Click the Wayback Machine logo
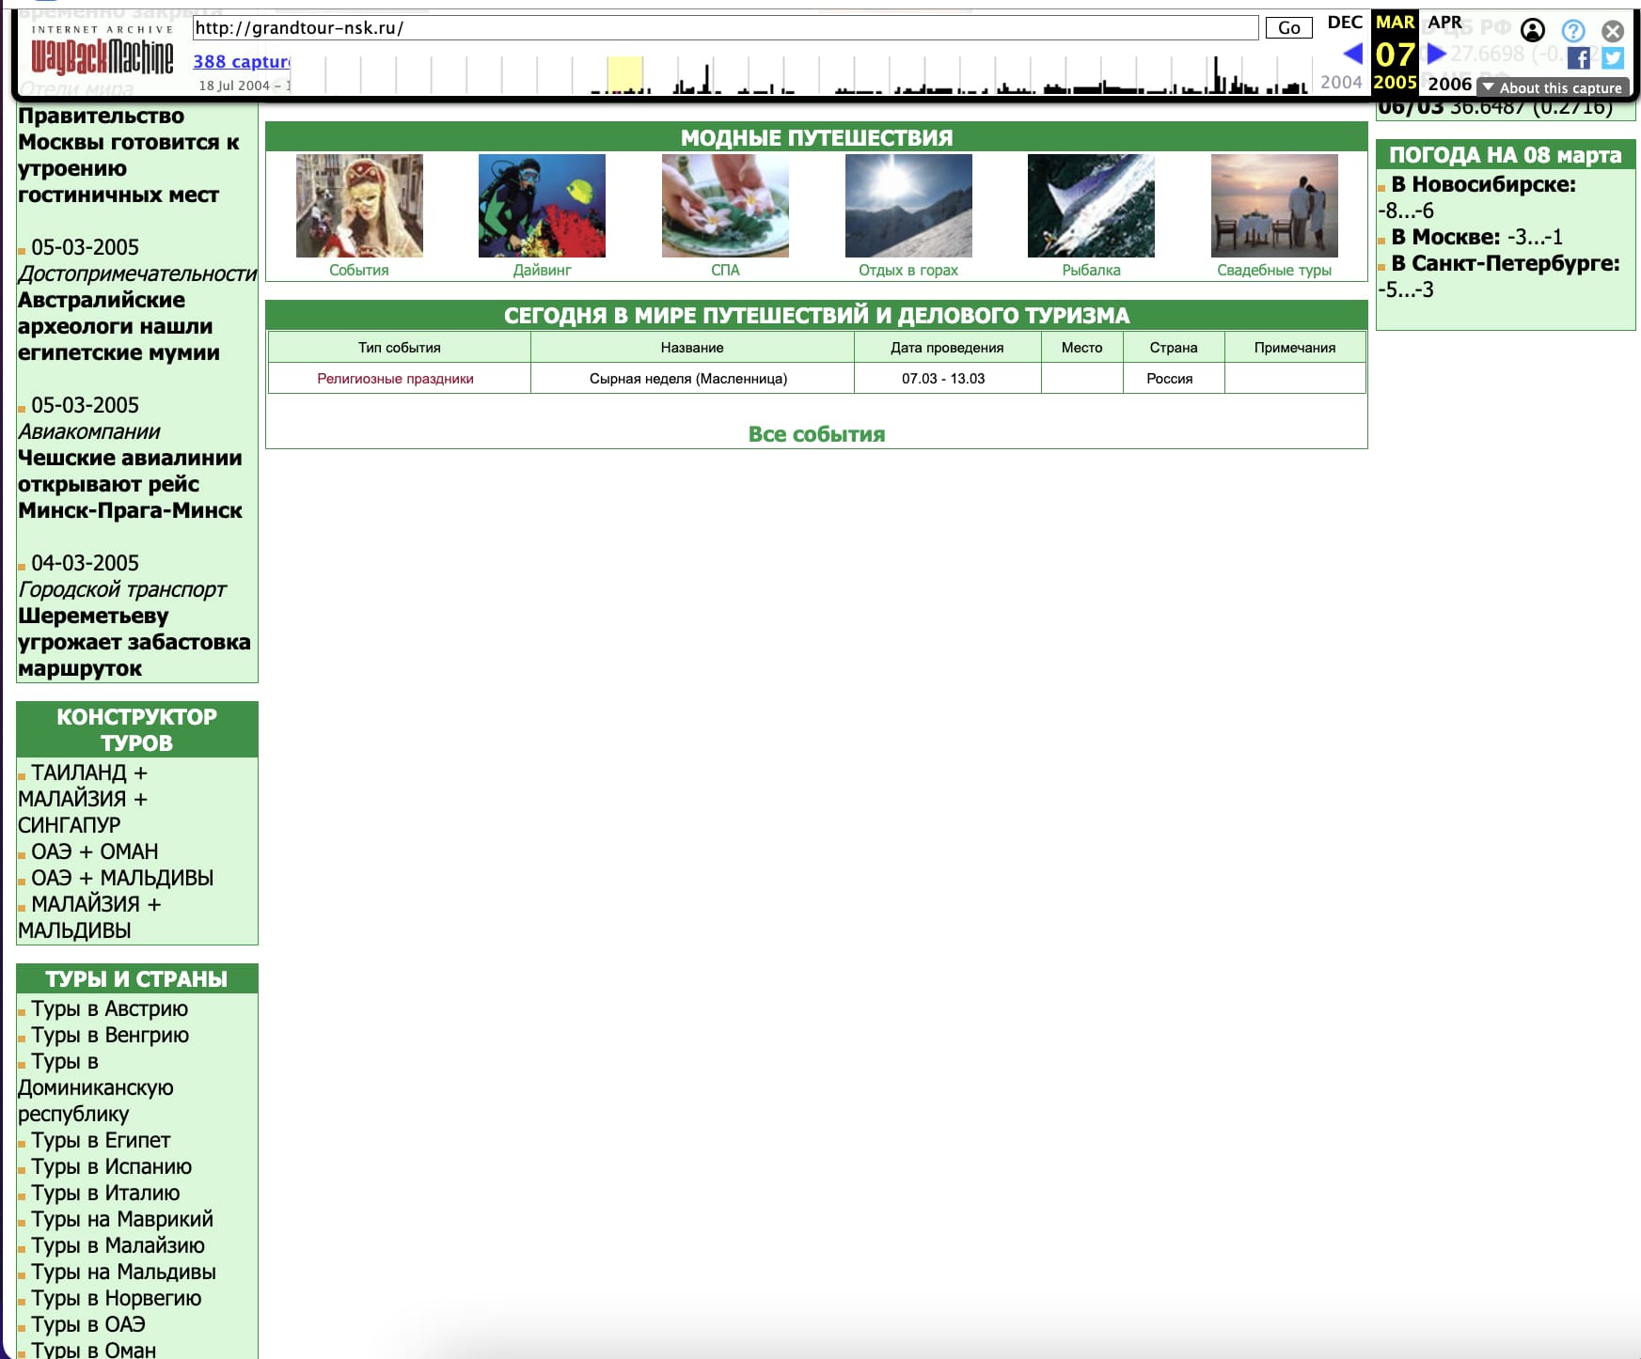Image resolution: width=1641 pixels, height=1359 pixels. (103, 53)
